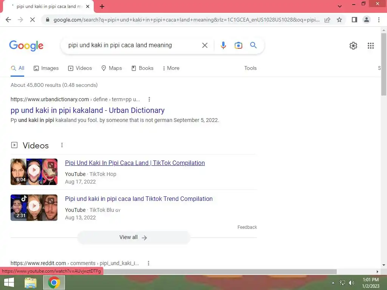
Task: Open the search Tools options
Action: [250, 68]
